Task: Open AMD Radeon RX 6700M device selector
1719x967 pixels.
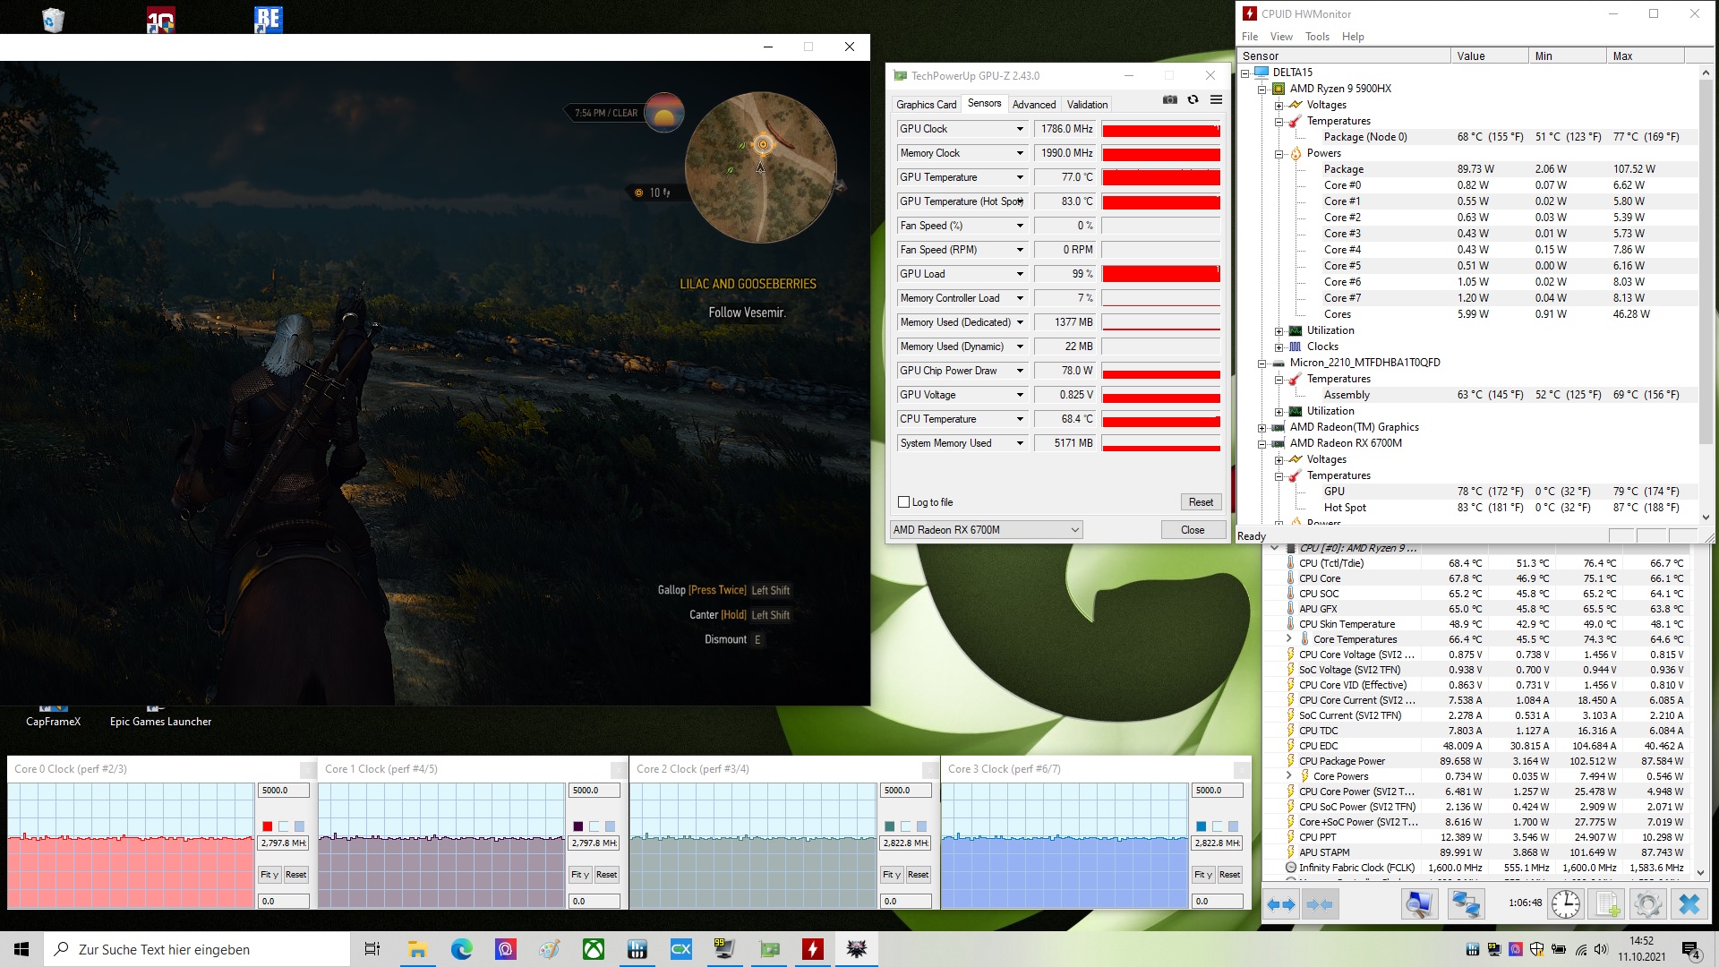Action: (986, 530)
